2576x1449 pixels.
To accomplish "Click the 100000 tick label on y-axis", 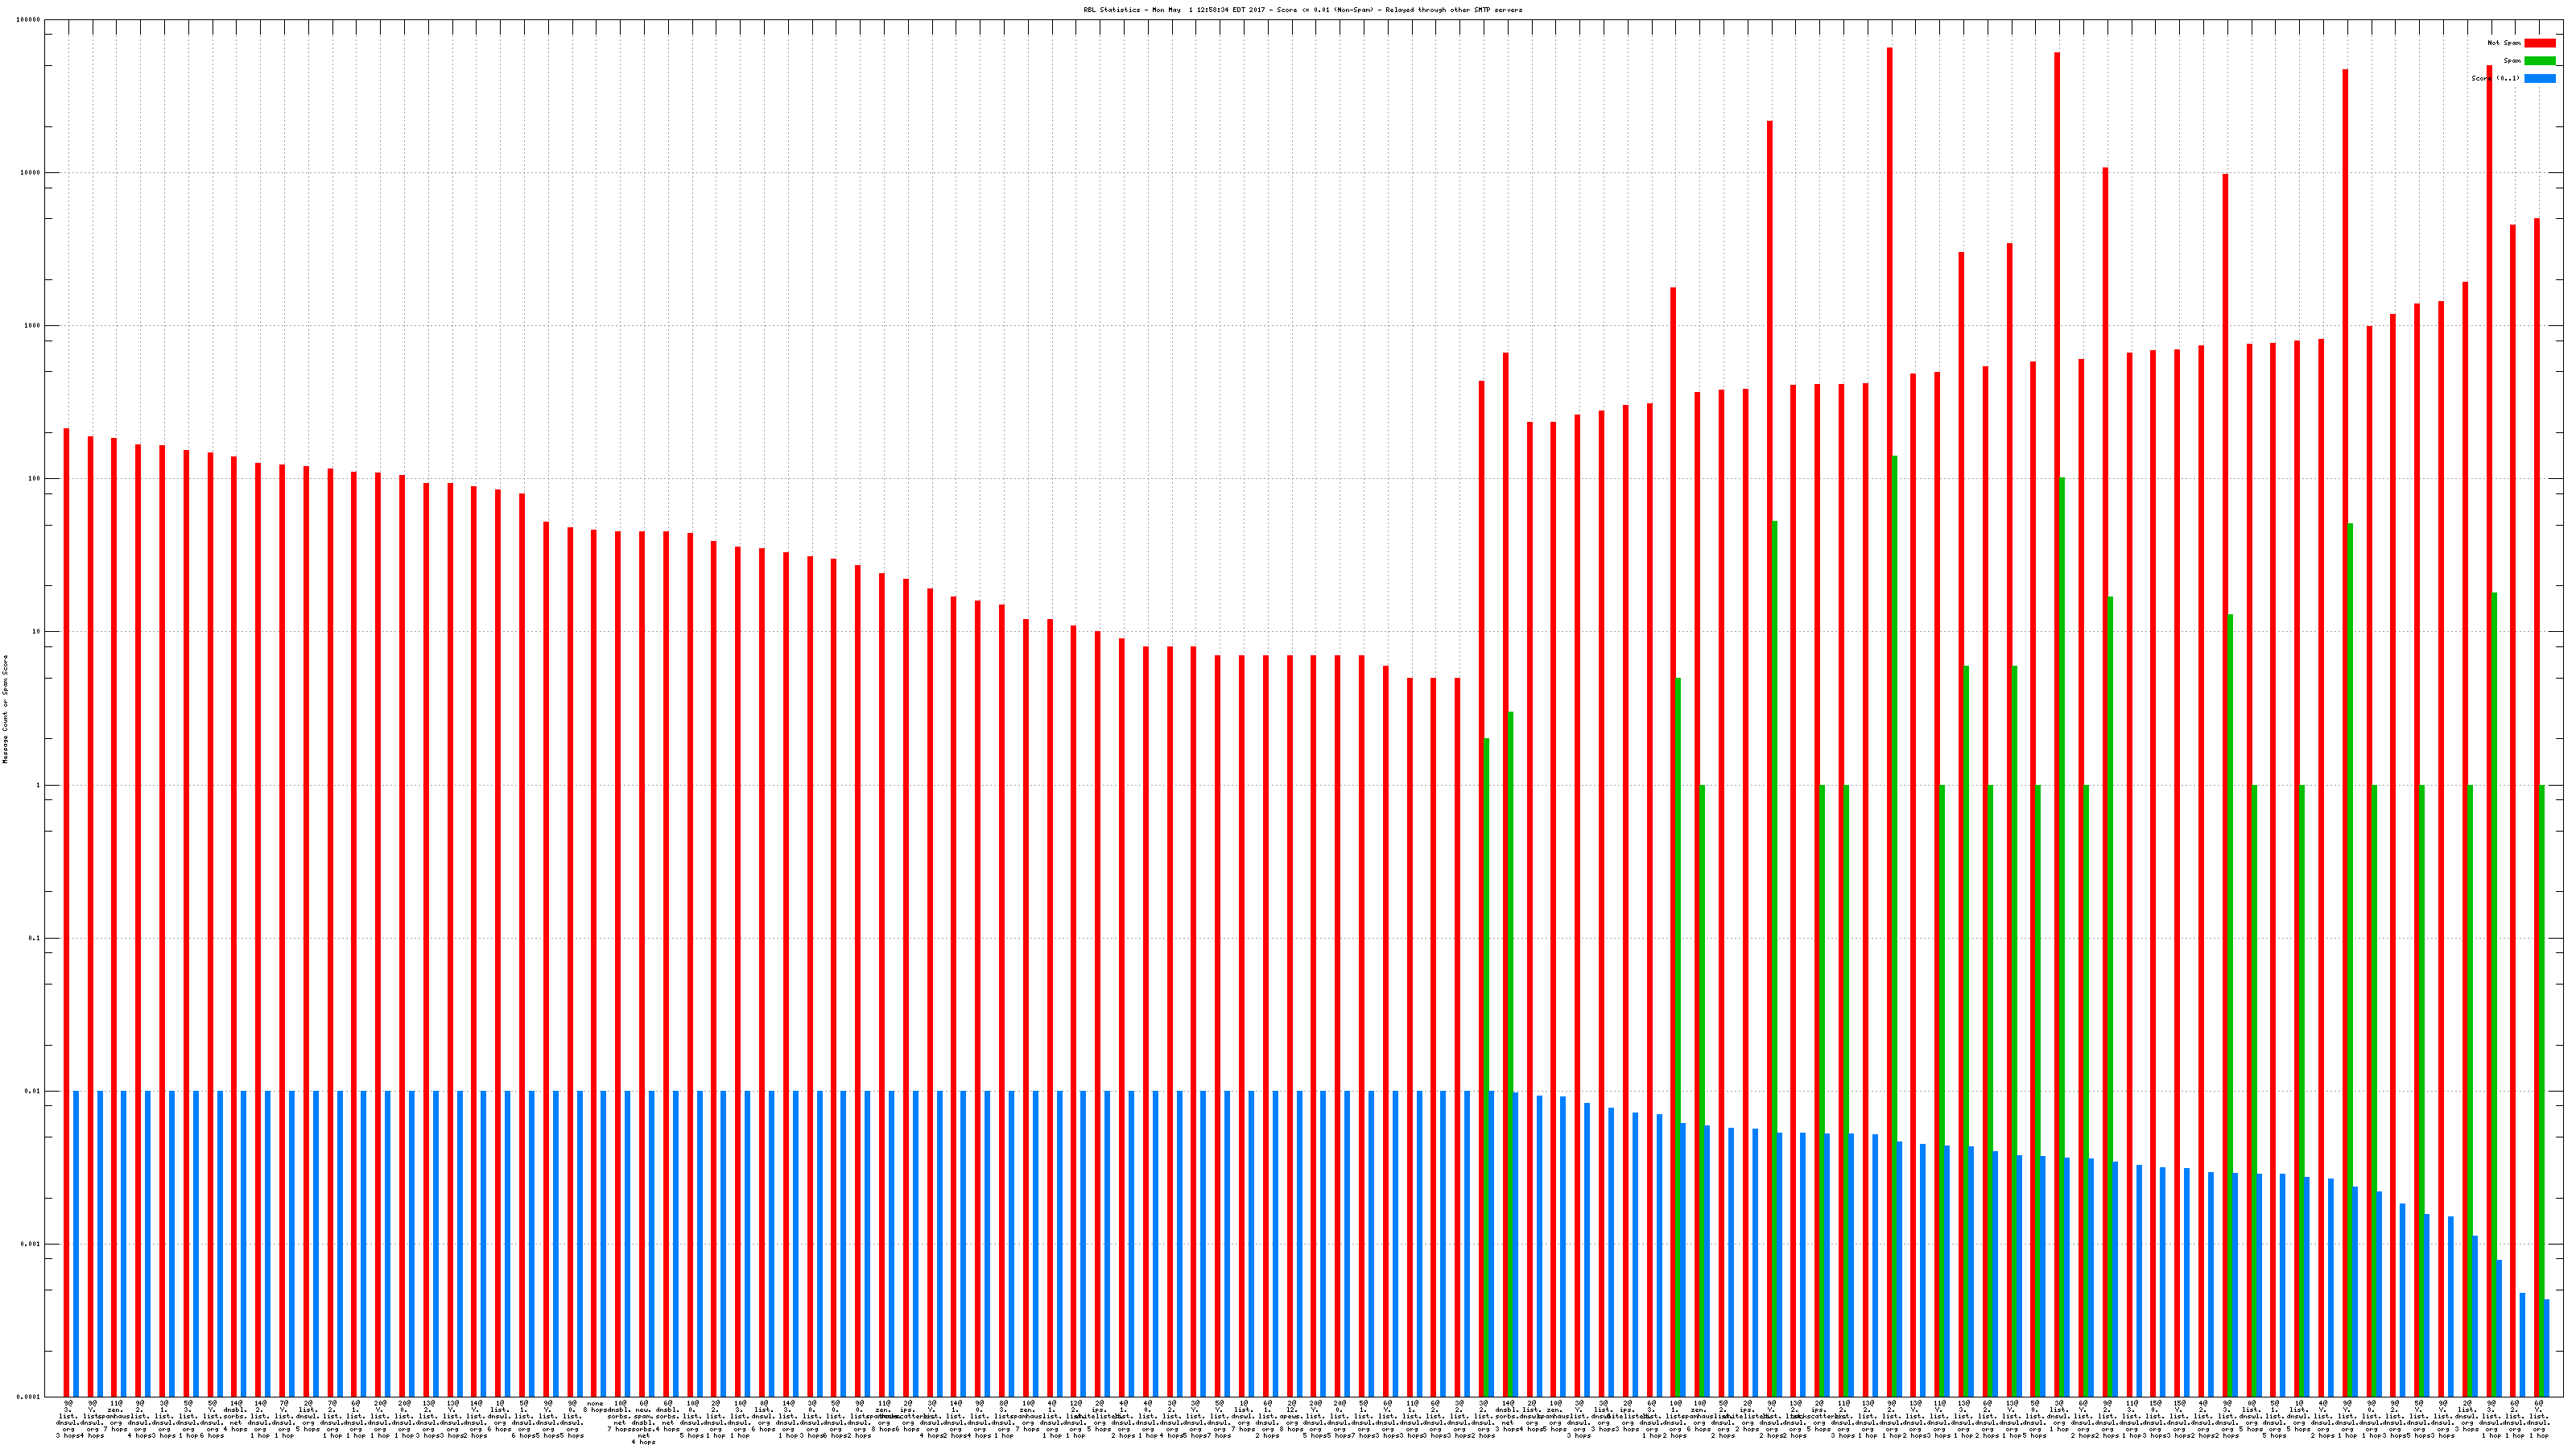I will [29, 20].
